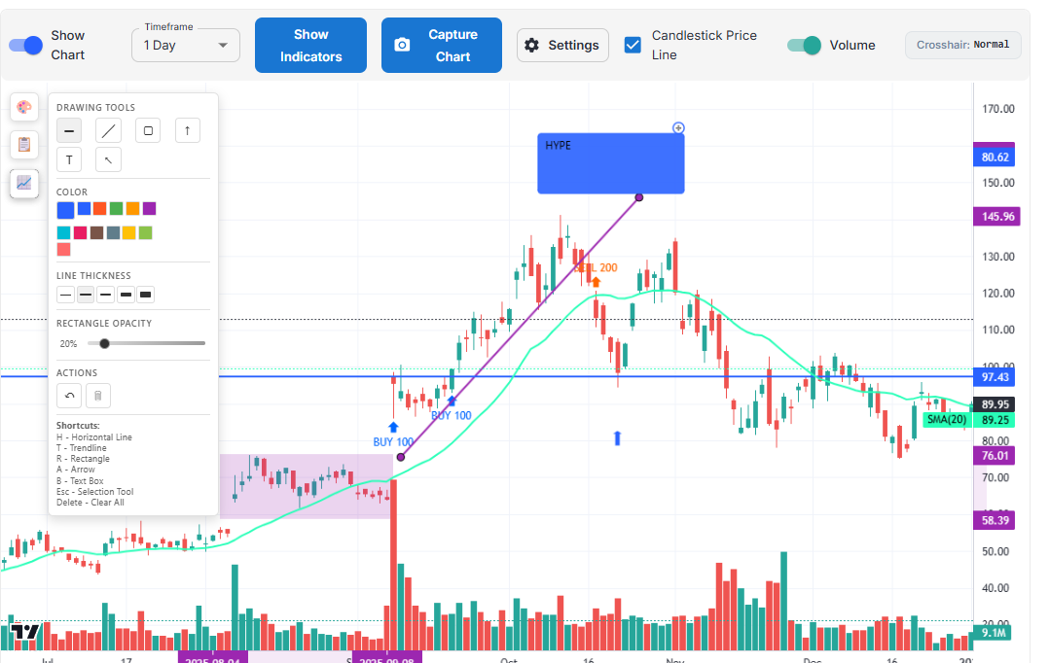Screen dimensions: 1049x663
Task: Toggle the Volume switch off
Action: [805, 45]
